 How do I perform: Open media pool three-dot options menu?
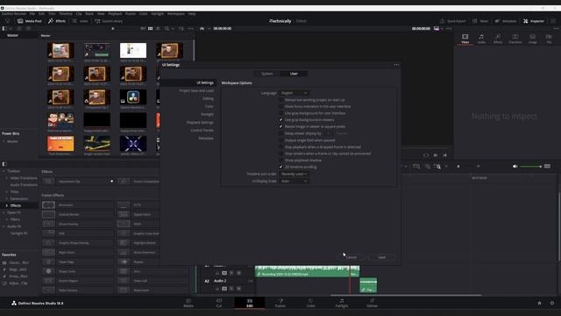click(191, 29)
